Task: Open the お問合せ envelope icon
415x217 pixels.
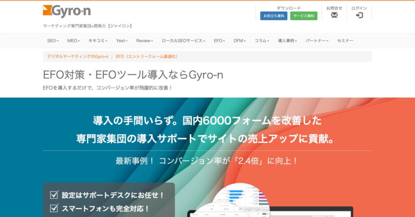Action: pos(334,15)
